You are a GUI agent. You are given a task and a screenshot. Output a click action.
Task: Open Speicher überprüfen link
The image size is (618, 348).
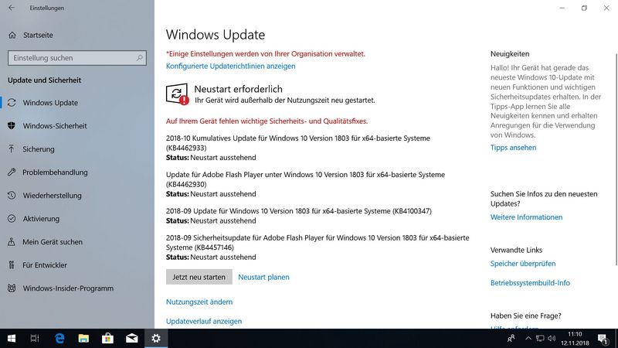coord(523,264)
